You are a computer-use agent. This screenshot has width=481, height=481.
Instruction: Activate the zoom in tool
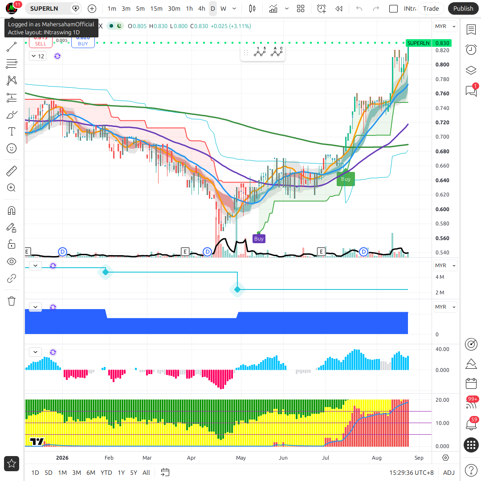[11, 188]
